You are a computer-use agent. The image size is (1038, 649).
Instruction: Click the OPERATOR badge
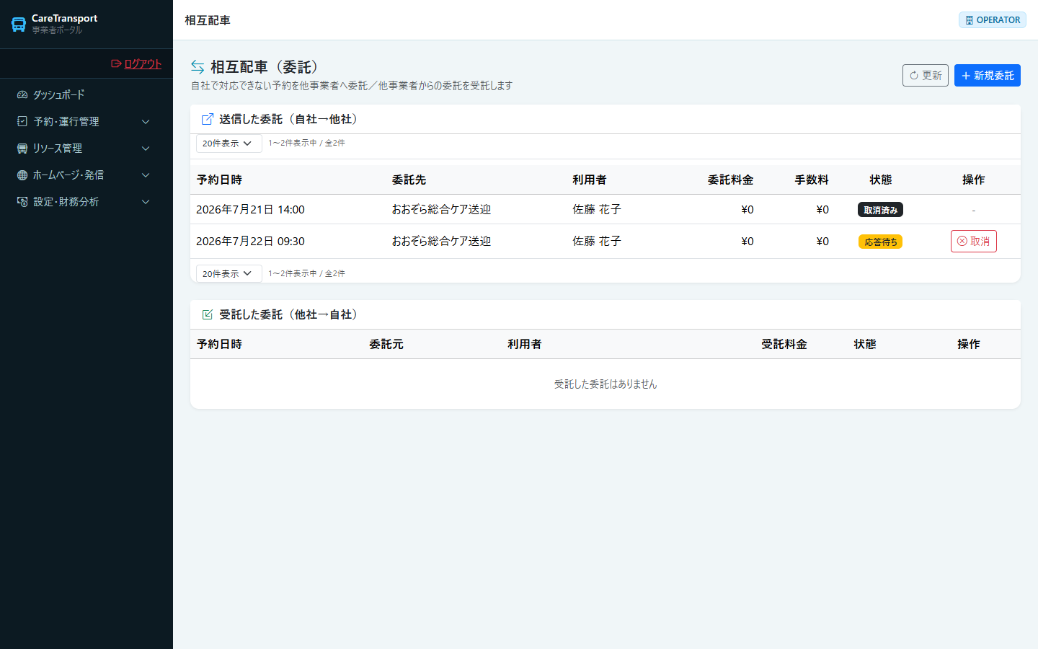click(993, 20)
